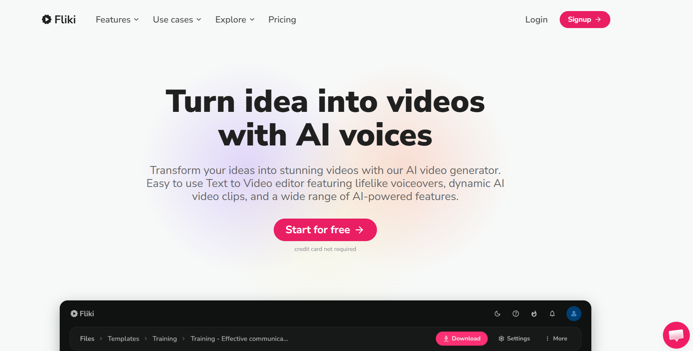
Task: Click the Fliki logo in the navbar
Action: pos(59,19)
